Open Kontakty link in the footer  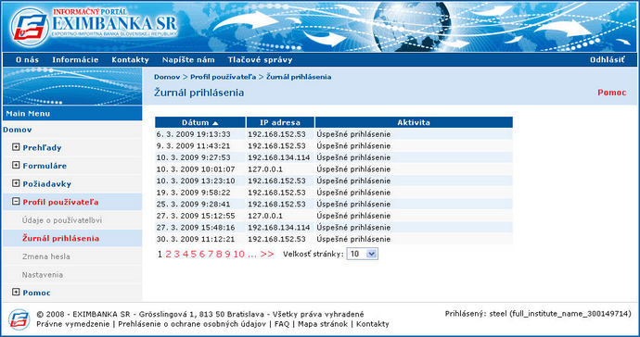tap(373, 324)
